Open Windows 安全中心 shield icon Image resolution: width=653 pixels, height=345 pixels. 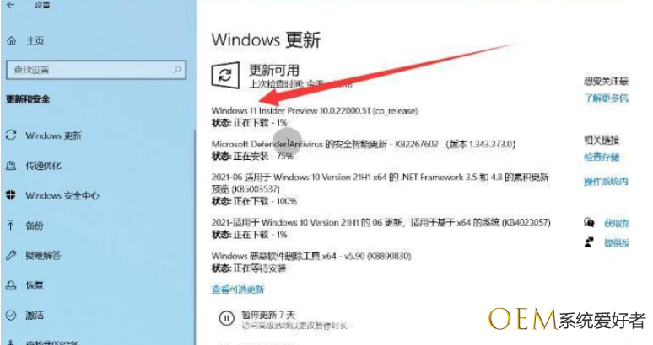11,195
